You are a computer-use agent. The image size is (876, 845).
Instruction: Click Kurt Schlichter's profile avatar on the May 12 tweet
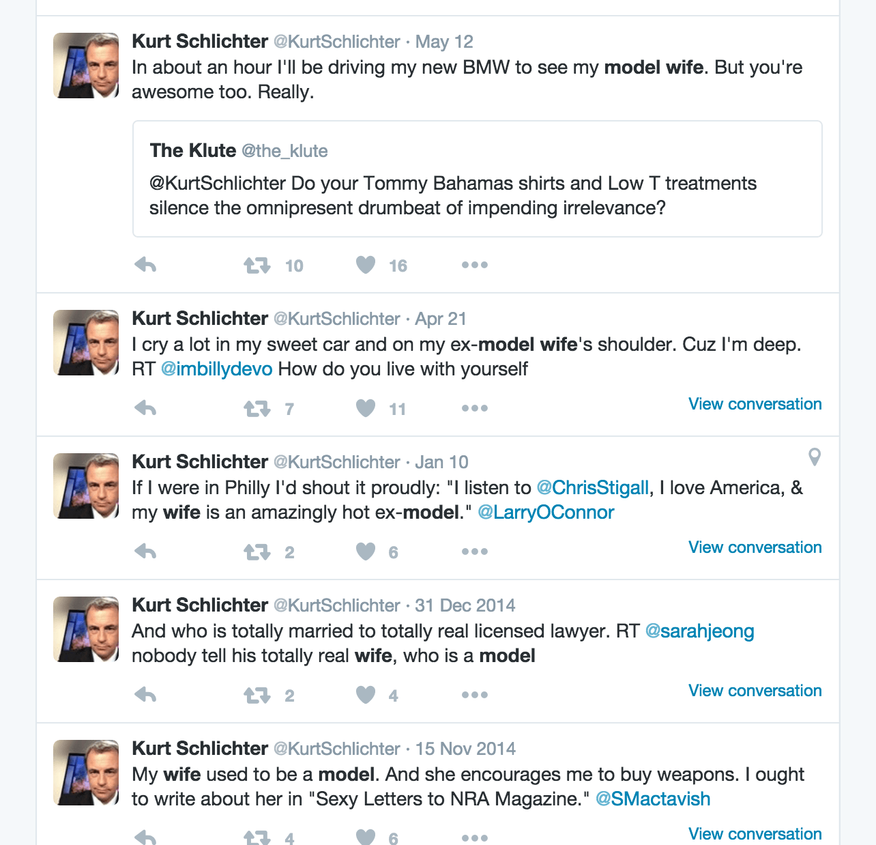coord(85,66)
